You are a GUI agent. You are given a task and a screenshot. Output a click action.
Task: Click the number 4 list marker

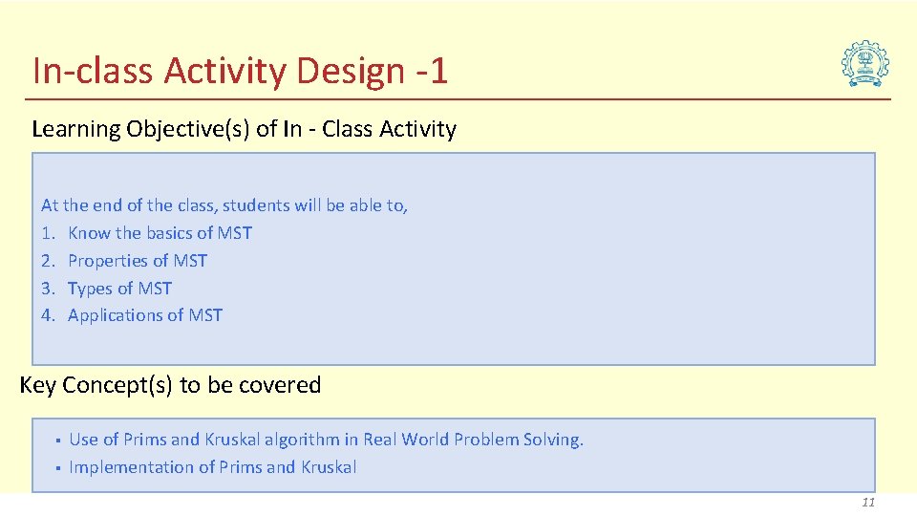48,315
